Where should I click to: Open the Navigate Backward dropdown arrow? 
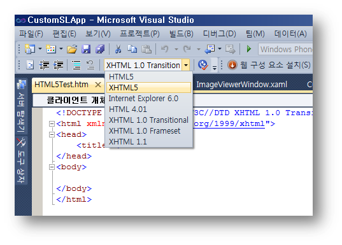click(x=220, y=49)
